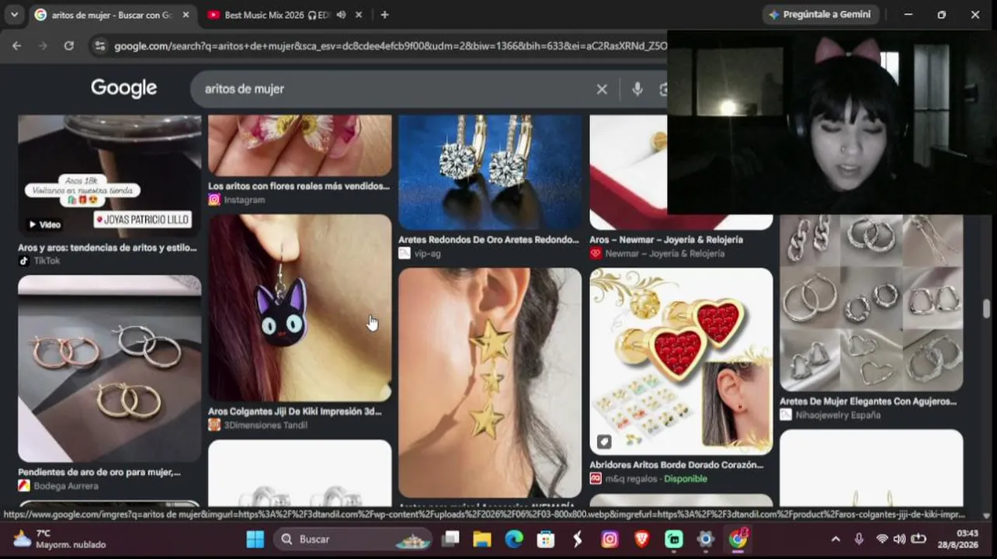Image resolution: width=997 pixels, height=559 pixels.
Task: Open the gear Settings app in the taskbar
Action: point(705,539)
